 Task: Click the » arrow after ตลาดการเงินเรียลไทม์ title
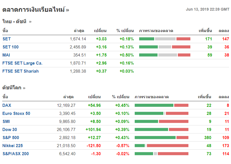point(68,10)
